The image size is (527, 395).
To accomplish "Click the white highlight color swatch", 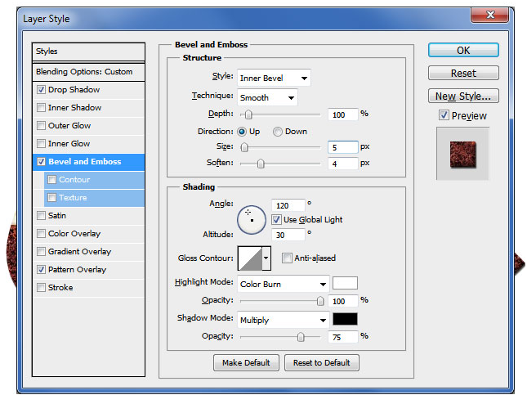I will tap(345, 284).
